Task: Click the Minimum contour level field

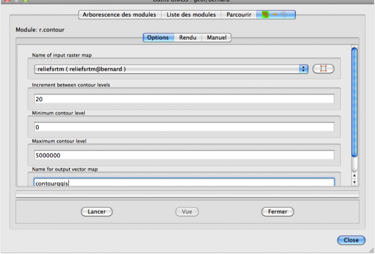Action: (184, 127)
